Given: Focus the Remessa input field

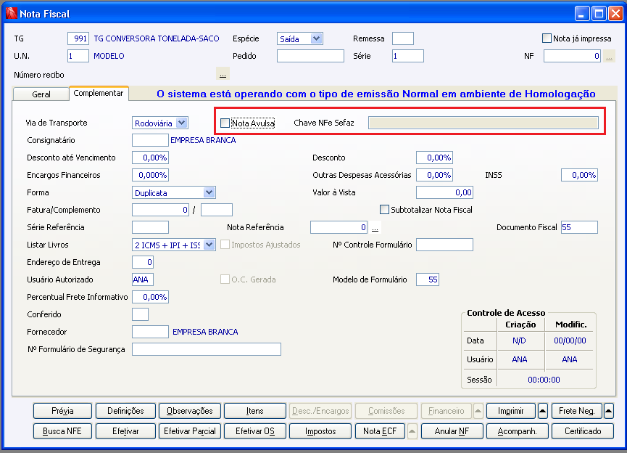Looking at the screenshot, I should click(x=403, y=38).
